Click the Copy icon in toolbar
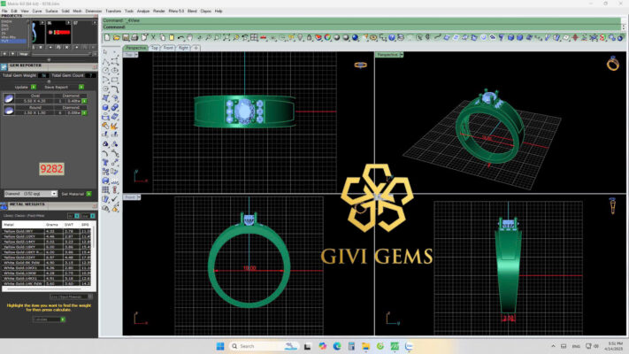The image size is (629, 354). tap(163, 37)
